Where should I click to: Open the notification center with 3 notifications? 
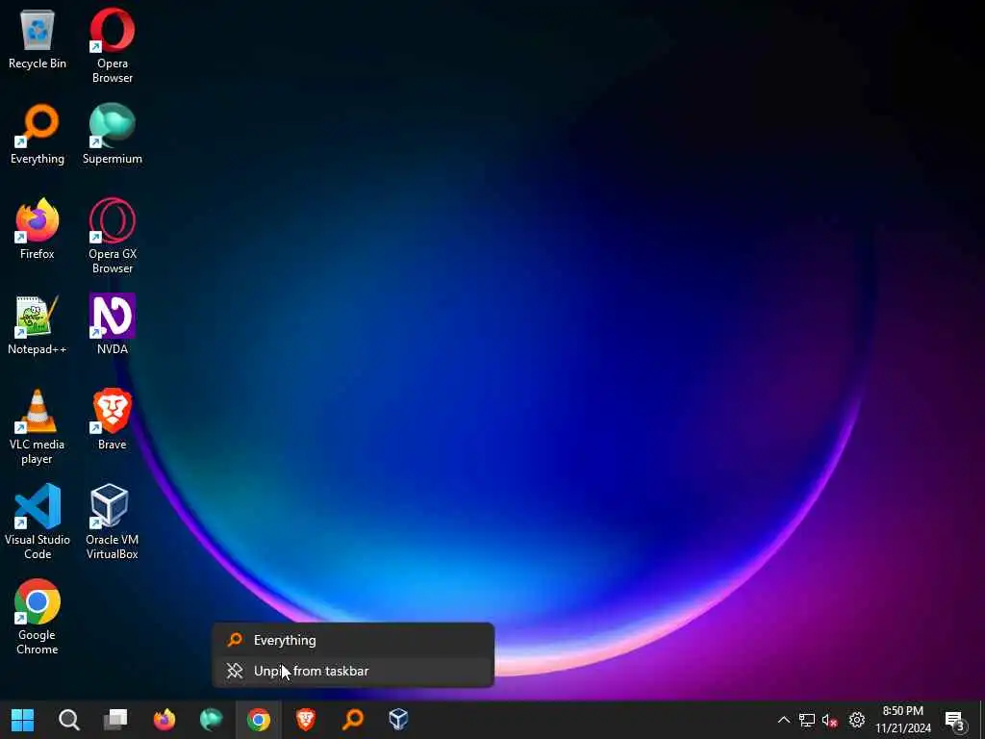pyautogui.click(x=955, y=720)
